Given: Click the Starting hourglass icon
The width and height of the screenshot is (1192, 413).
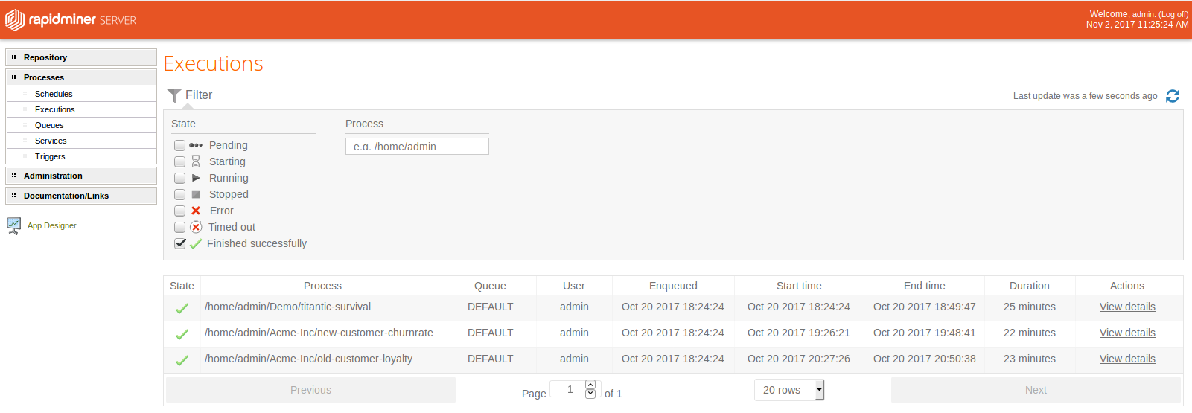Looking at the screenshot, I should coord(196,161).
